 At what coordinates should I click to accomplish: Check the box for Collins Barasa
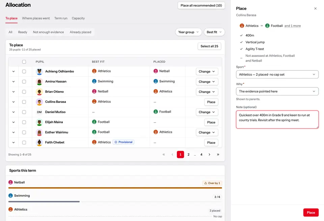[24, 102]
